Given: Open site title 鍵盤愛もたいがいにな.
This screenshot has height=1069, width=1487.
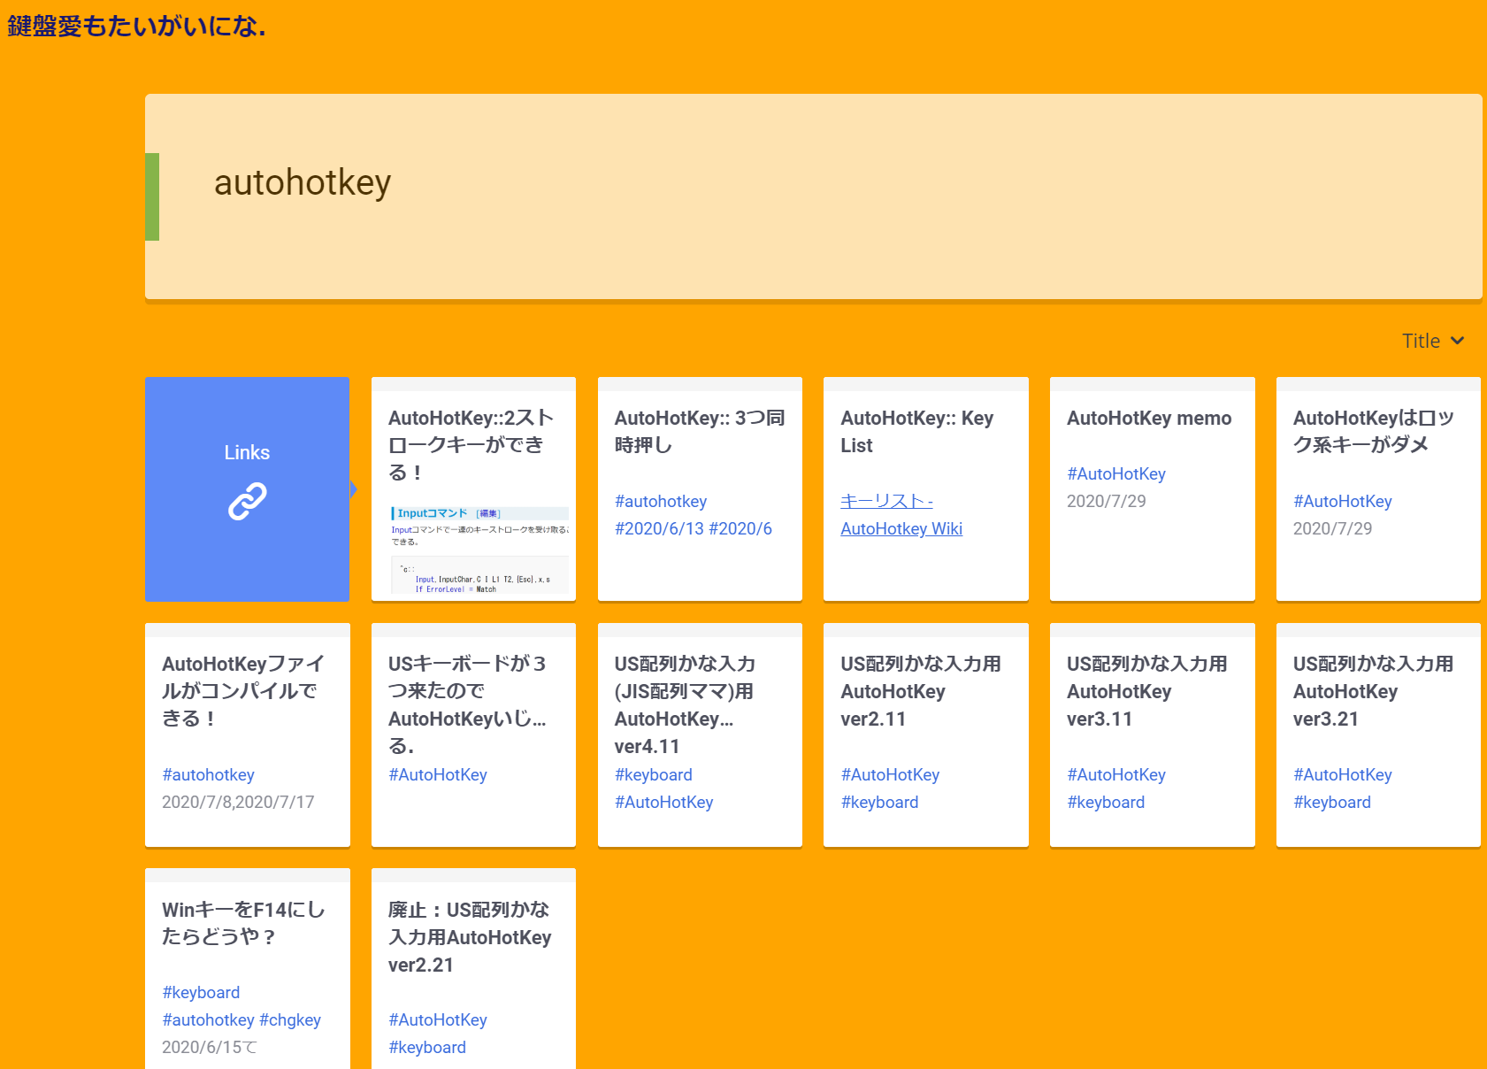Looking at the screenshot, I should click(x=136, y=27).
